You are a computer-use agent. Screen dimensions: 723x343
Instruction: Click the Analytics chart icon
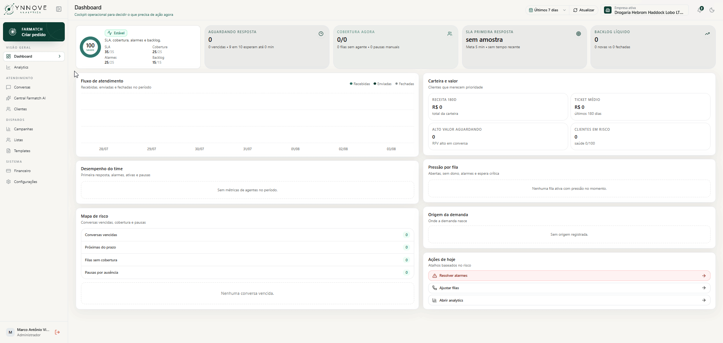8,67
